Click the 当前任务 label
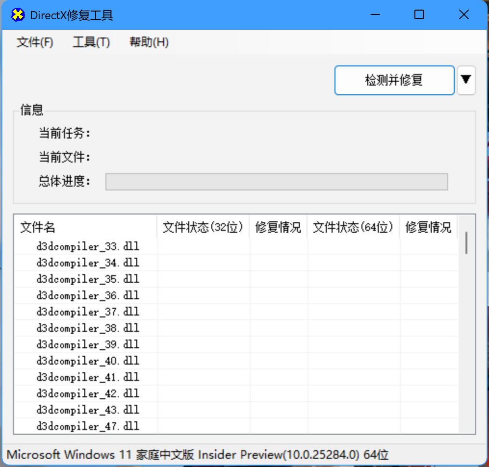 64,133
